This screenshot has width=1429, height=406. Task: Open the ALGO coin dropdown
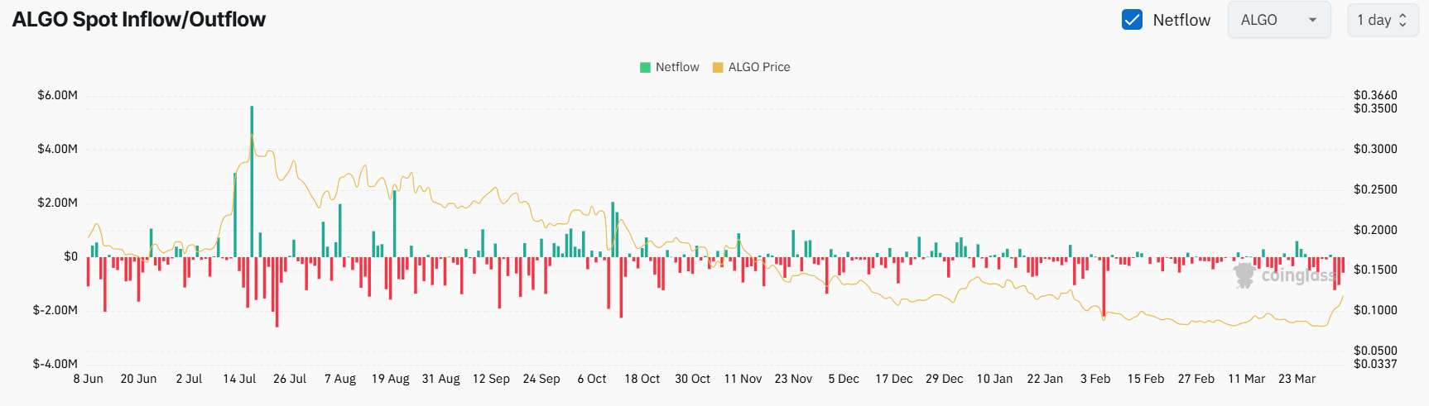pyautogui.click(x=1278, y=20)
